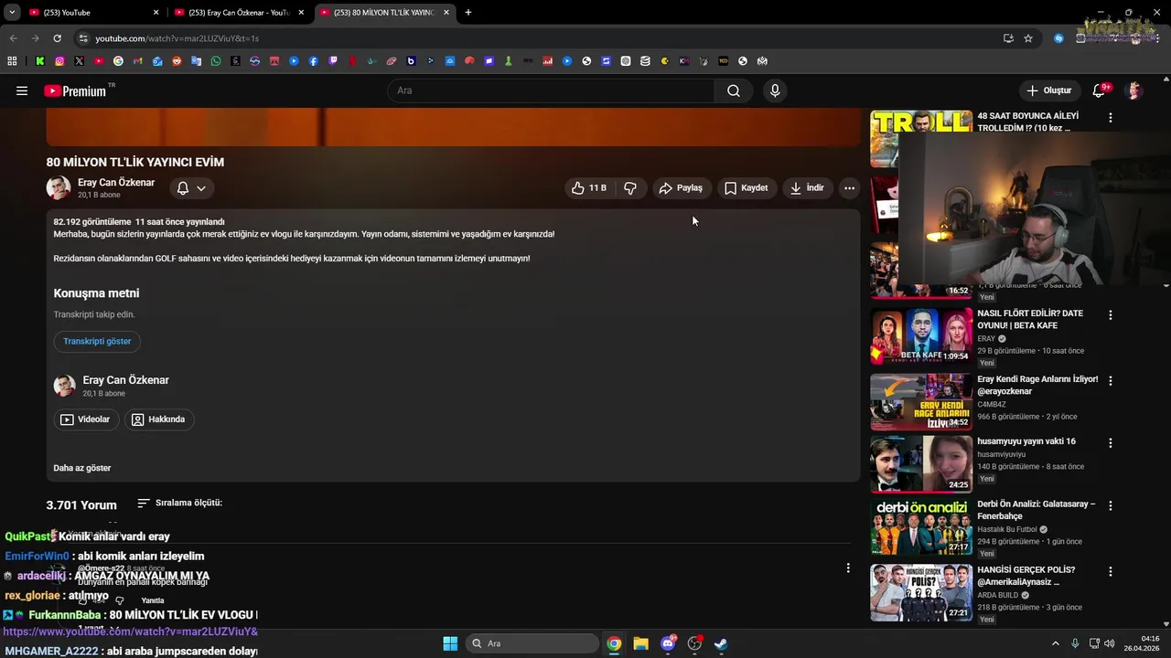
Task: Open Chrome from the taskbar
Action: coord(614,643)
